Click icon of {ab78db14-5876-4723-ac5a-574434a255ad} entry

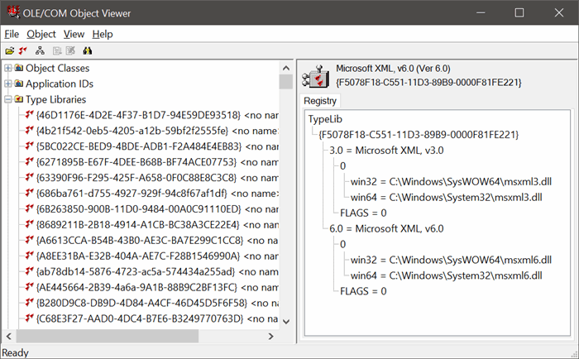pyautogui.click(x=30, y=271)
